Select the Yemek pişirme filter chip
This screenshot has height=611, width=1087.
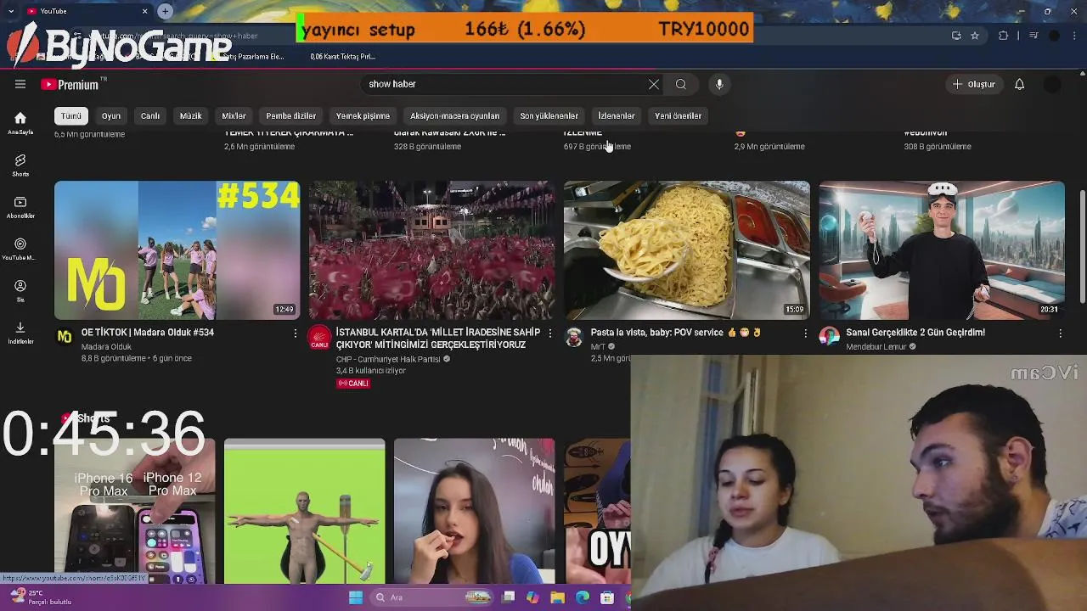point(363,115)
